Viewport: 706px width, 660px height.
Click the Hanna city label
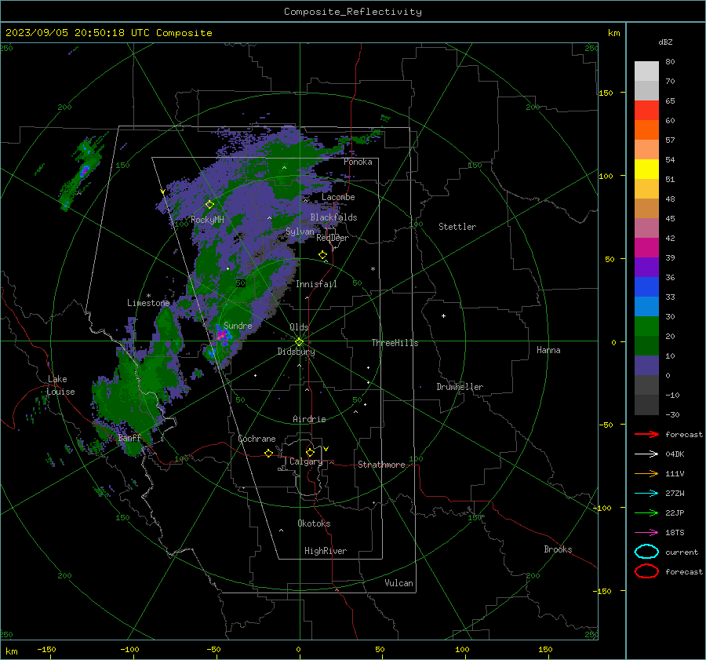[548, 350]
